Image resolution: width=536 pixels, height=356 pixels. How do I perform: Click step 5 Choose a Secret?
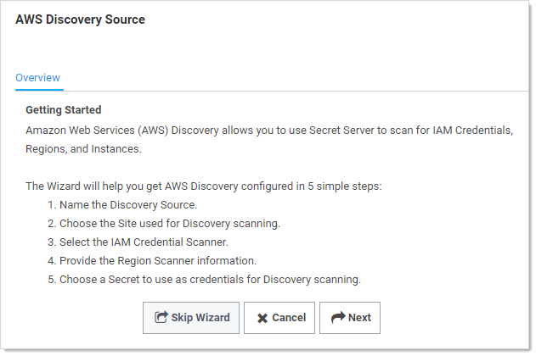click(210, 279)
